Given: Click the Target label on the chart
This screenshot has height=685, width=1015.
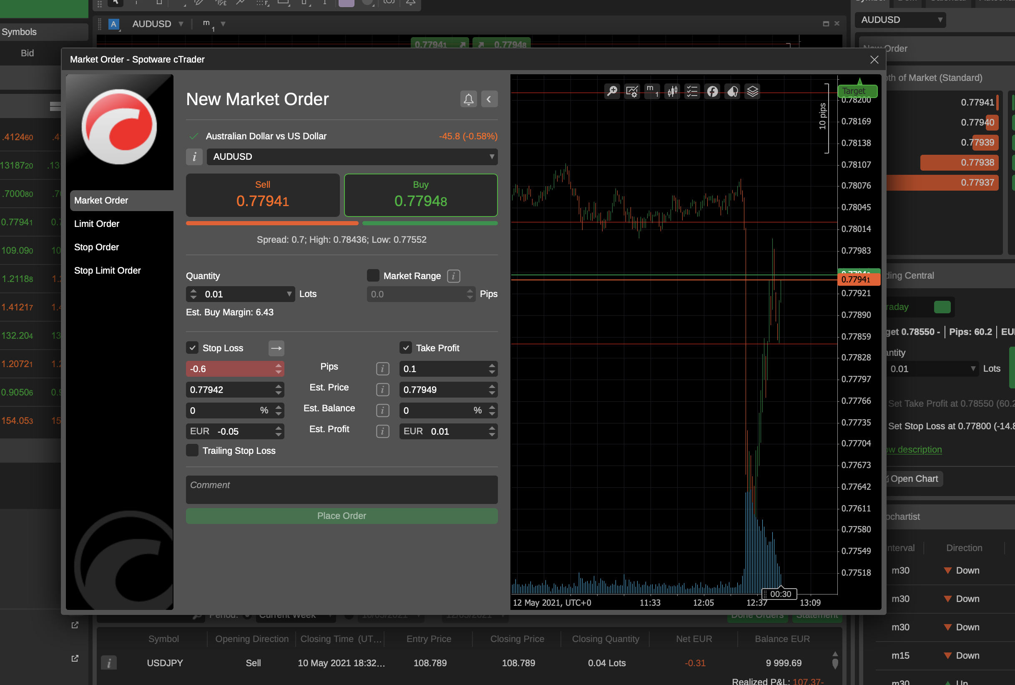Looking at the screenshot, I should point(857,91).
